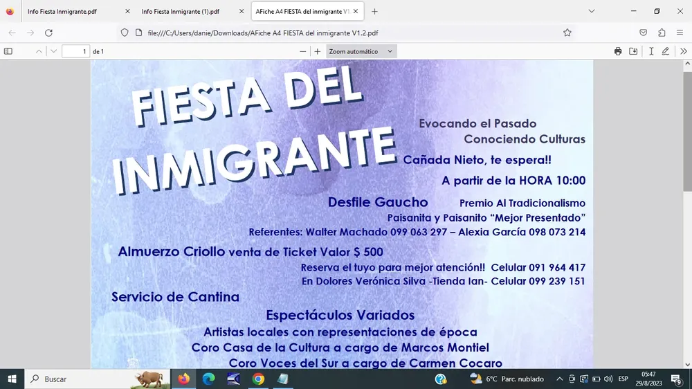Open the Zoom automático dropdown
Image resolution: width=692 pixels, height=389 pixels.
coord(361,51)
